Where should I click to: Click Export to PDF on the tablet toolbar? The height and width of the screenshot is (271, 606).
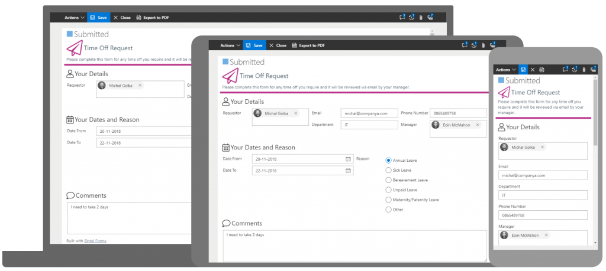pos(308,45)
